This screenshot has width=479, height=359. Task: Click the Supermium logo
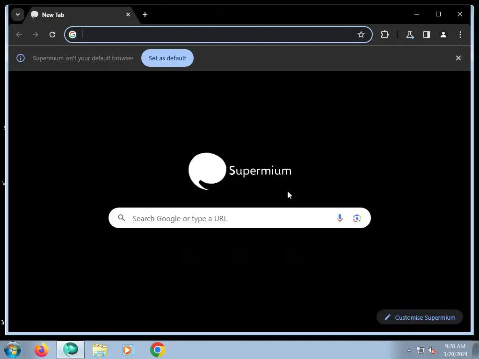click(240, 171)
